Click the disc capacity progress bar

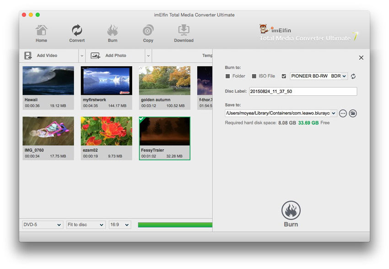click(175, 225)
